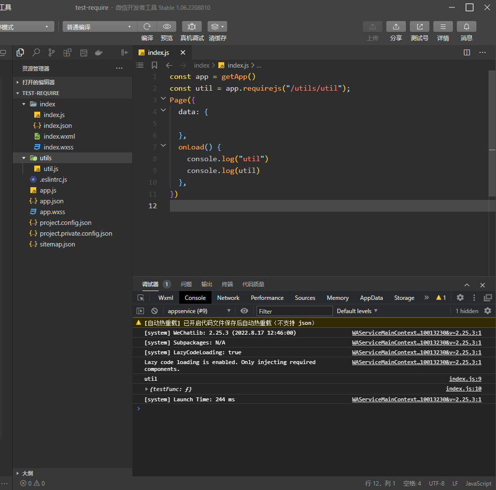Open devtools settings gear icon

[x=460, y=297]
